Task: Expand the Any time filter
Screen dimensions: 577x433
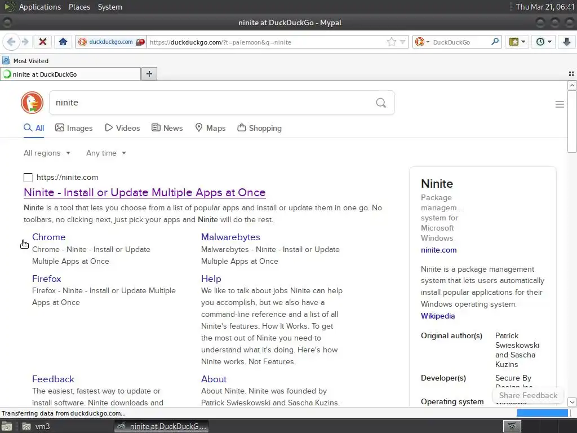Action: coord(106,153)
